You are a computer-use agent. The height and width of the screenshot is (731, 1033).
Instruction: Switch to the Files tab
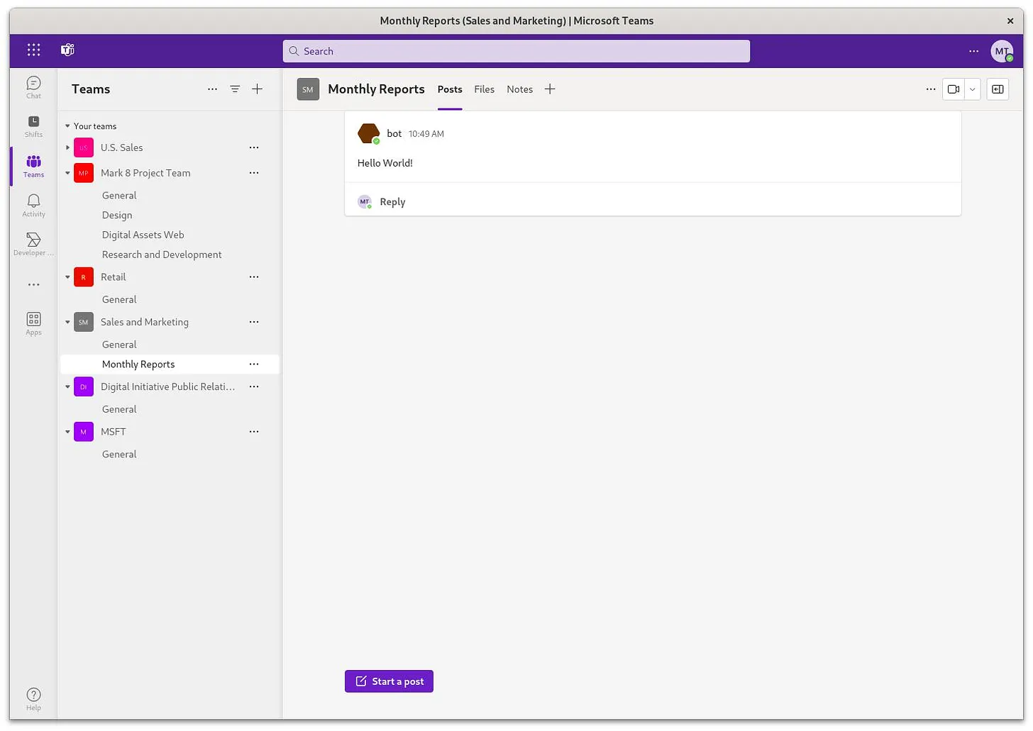click(x=484, y=89)
